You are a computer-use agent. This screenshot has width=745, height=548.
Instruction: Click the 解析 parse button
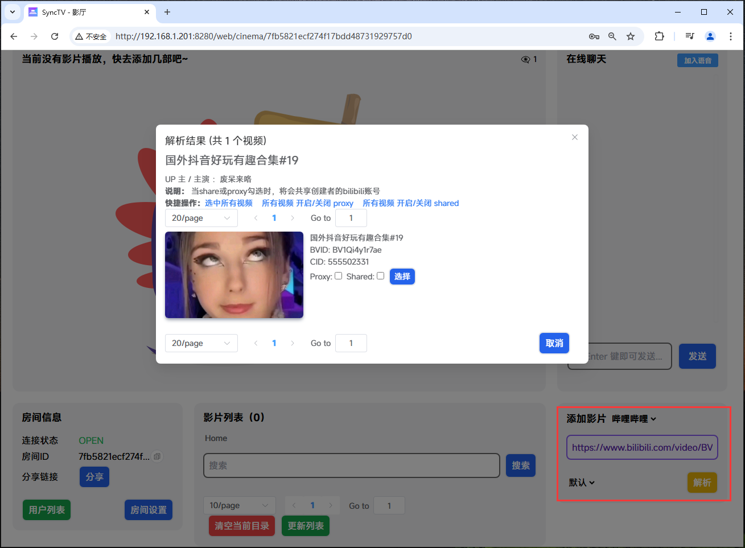point(702,482)
